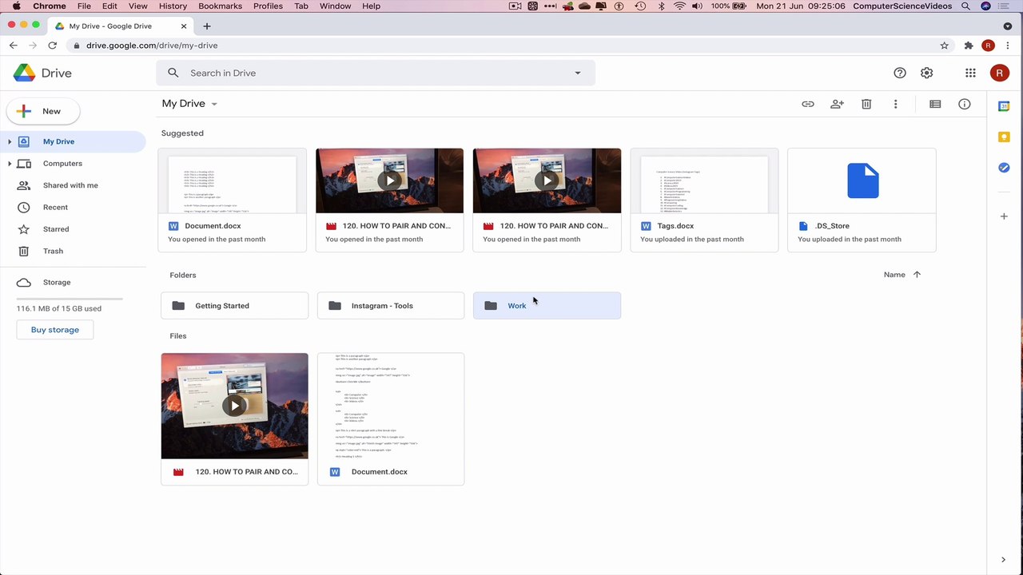
Task: Open search options dropdown arrow
Action: click(x=578, y=73)
